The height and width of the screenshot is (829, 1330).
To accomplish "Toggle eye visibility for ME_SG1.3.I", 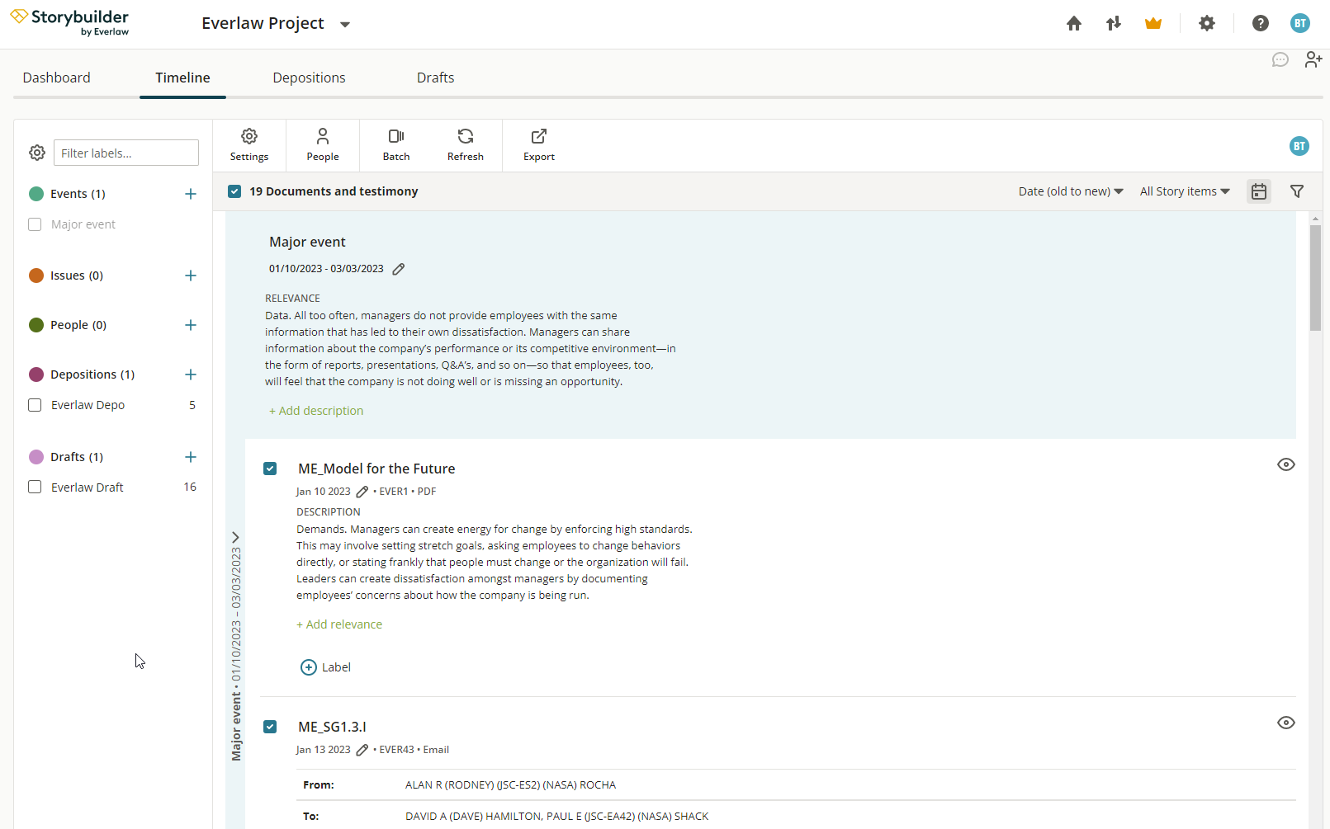I will pos(1286,723).
